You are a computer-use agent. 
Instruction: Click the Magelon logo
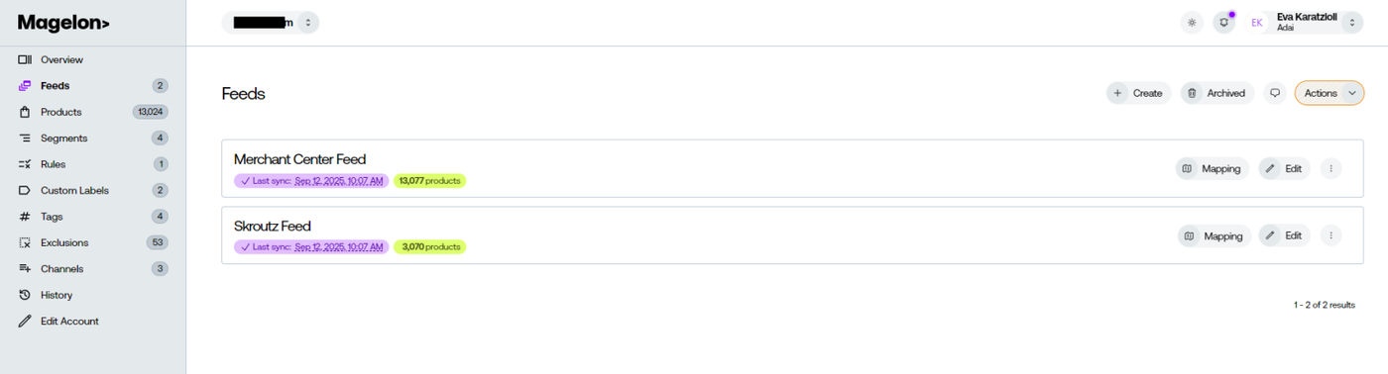coord(63,22)
